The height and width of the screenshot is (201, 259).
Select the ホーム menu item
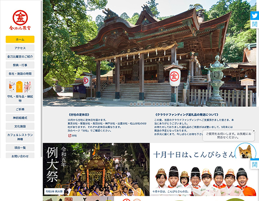pyautogui.click(x=20, y=39)
